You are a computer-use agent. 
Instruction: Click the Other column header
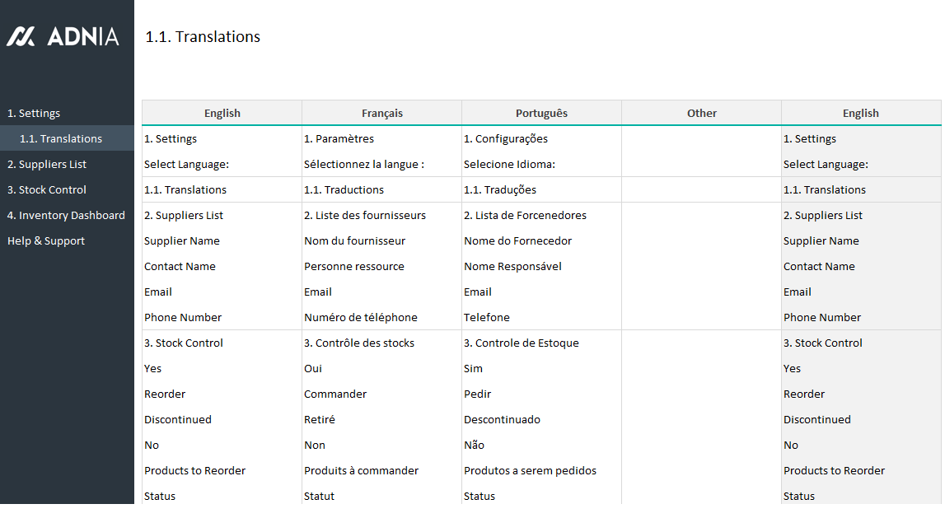click(701, 114)
